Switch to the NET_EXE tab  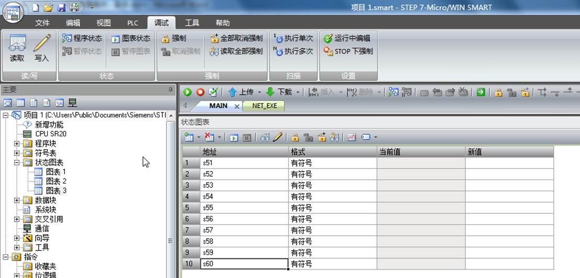[264, 106]
